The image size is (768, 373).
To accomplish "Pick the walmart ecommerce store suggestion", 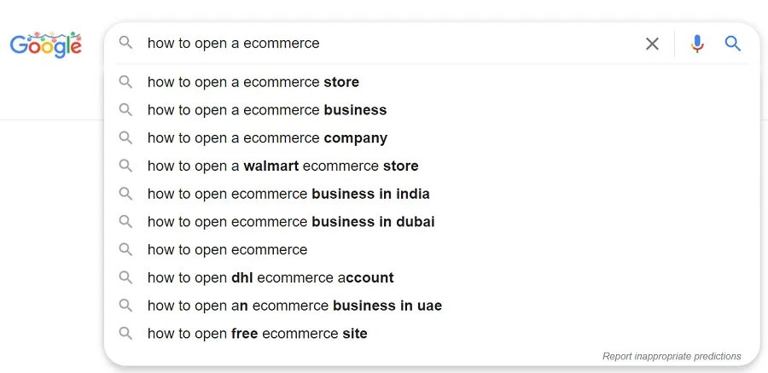I will [282, 166].
